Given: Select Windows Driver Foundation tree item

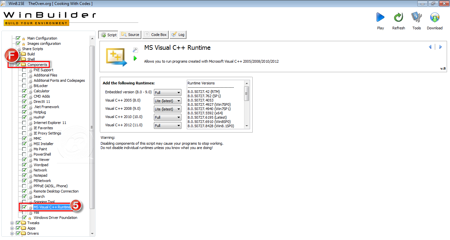Looking at the screenshot, I should pos(55,218).
